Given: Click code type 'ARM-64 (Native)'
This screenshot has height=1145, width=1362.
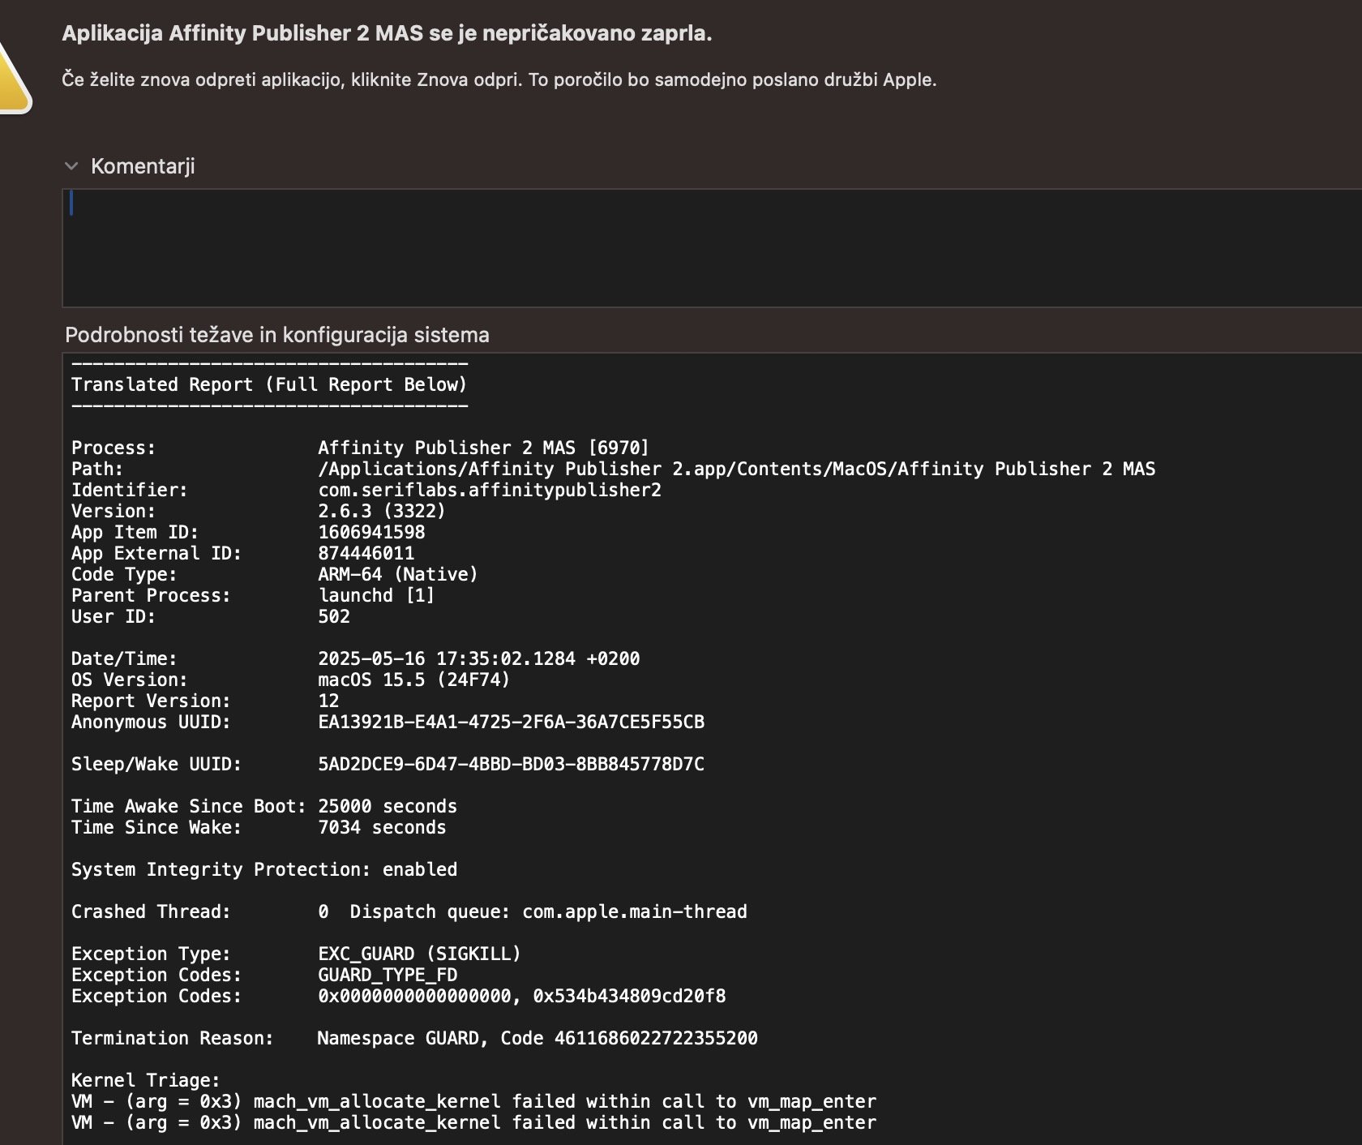Looking at the screenshot, I should click(x=398, y=574).
